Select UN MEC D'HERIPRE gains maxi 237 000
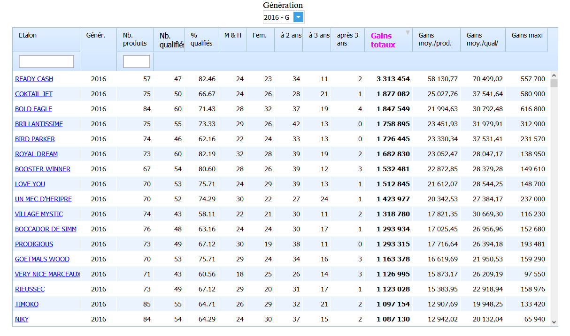The height and width of the screenshot is (336, 570). click(x=533, y=199)
